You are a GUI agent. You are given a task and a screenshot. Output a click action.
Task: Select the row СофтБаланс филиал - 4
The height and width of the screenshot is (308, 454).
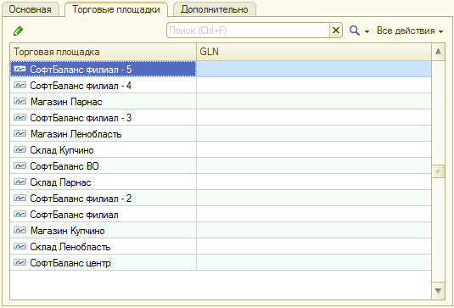point(221,86)
